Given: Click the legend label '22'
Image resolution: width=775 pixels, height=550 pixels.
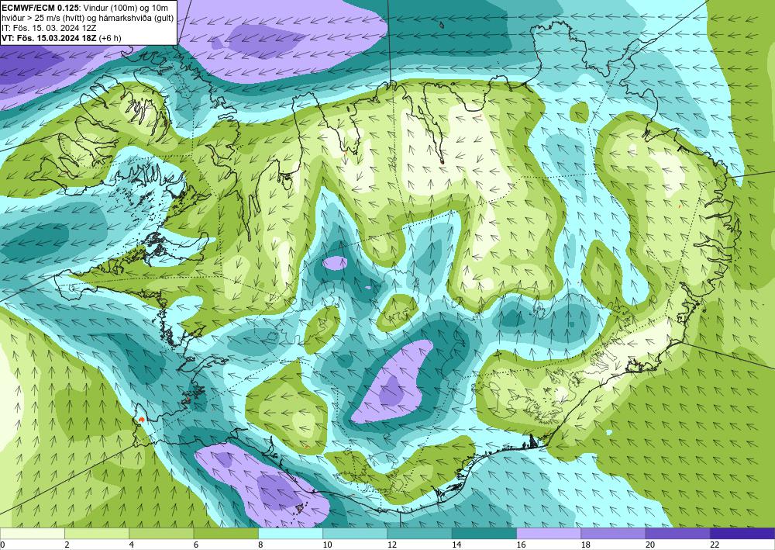Looking at the screenshot, I should [715, 545].
